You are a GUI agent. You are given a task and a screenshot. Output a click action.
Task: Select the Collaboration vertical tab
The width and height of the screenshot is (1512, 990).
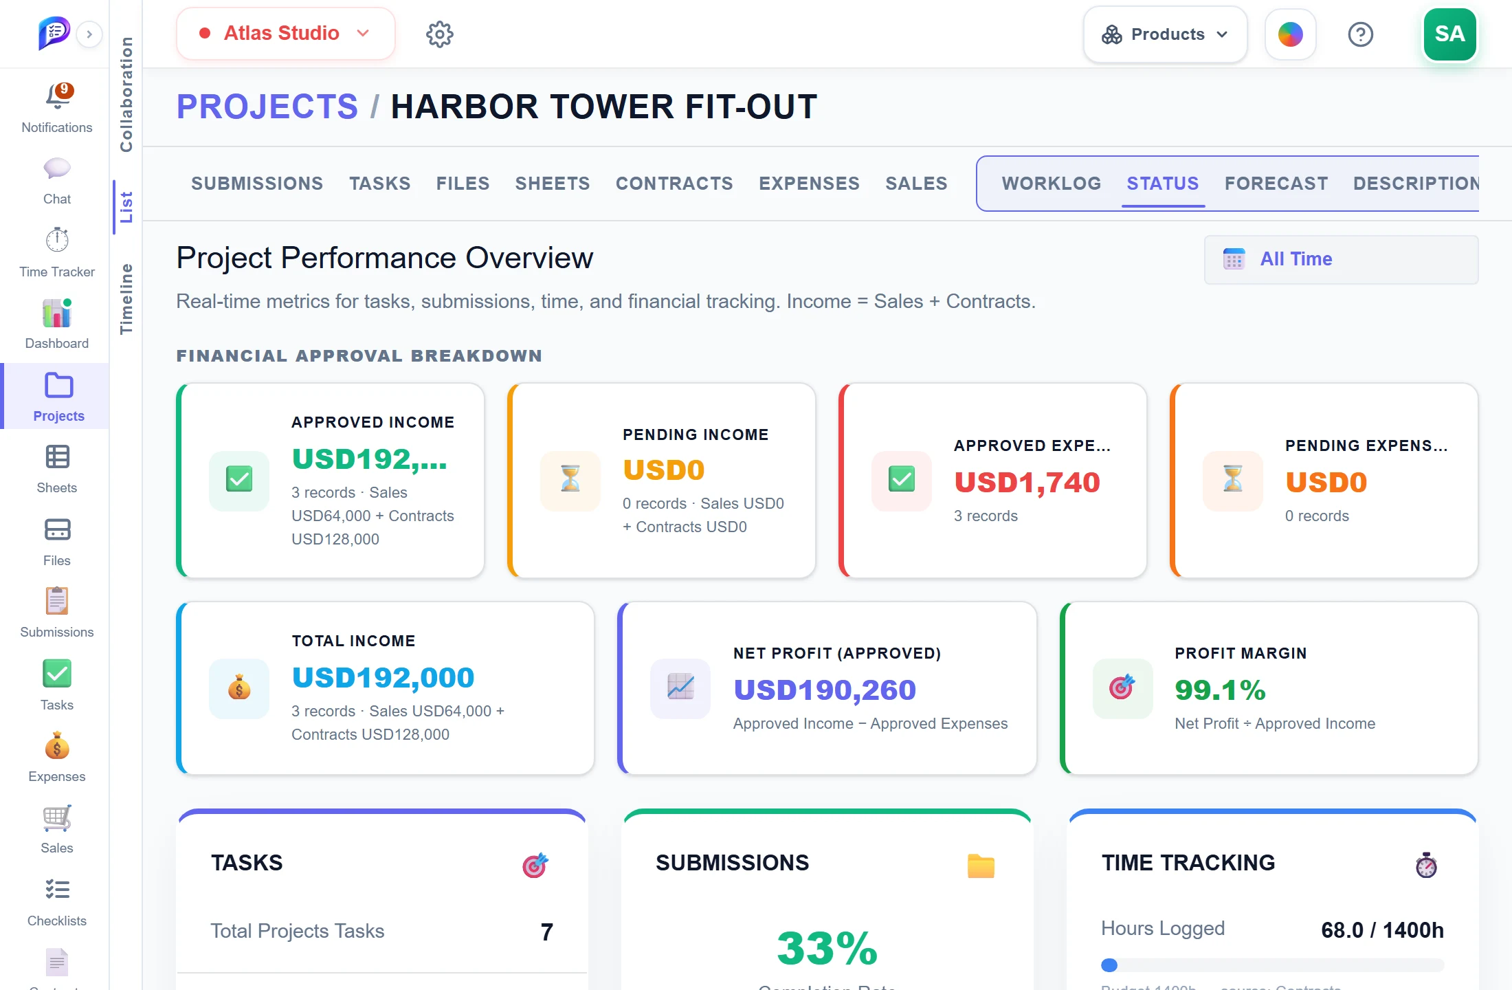(x=126, y=94)
